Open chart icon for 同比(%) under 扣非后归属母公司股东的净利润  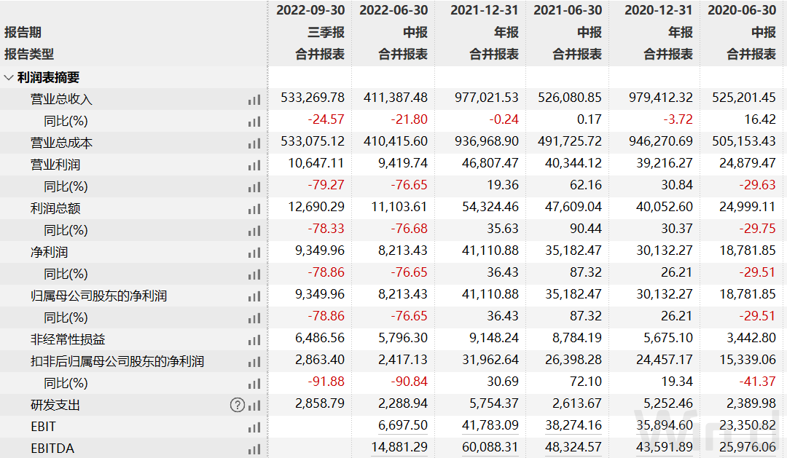254,383
